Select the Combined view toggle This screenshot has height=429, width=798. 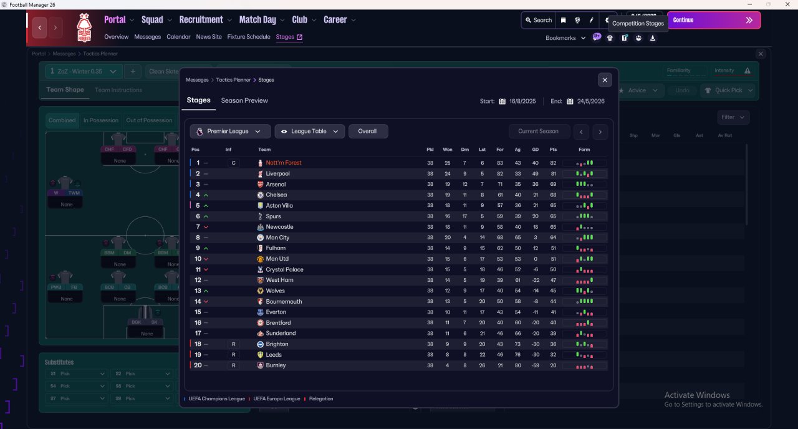click(x=62, y=120)
